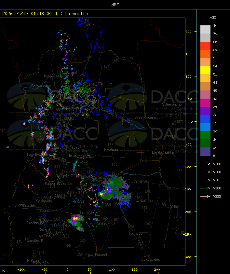Click the pink VBBB arrow icon
Screen dimensions: 230x274
point(205,196)
